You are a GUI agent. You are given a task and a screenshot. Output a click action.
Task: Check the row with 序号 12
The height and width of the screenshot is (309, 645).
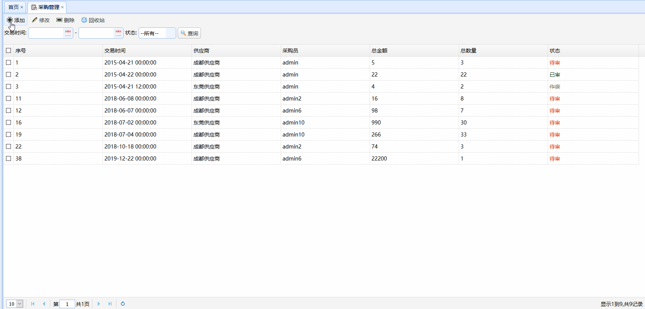8,111
